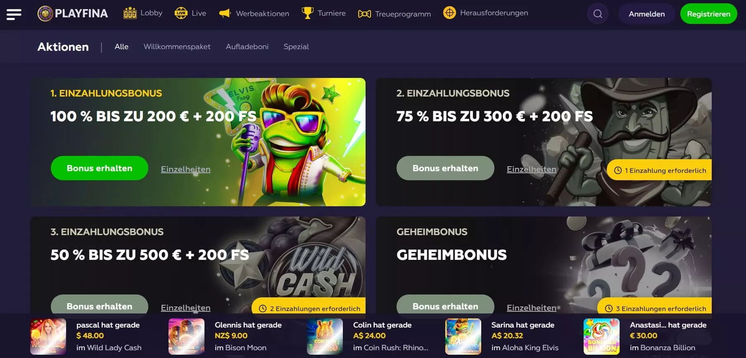Image resolution: width=746 pixels, height=358 pixels.
Task: Click the Treueprogramm ticket icon
Action: [x=364, y=14]
